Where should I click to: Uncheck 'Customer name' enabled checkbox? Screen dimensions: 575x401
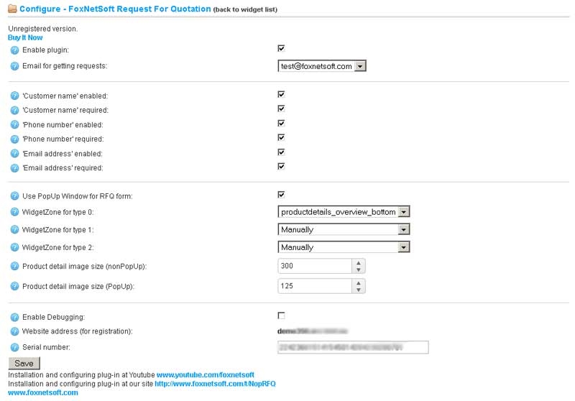point(281,94)
